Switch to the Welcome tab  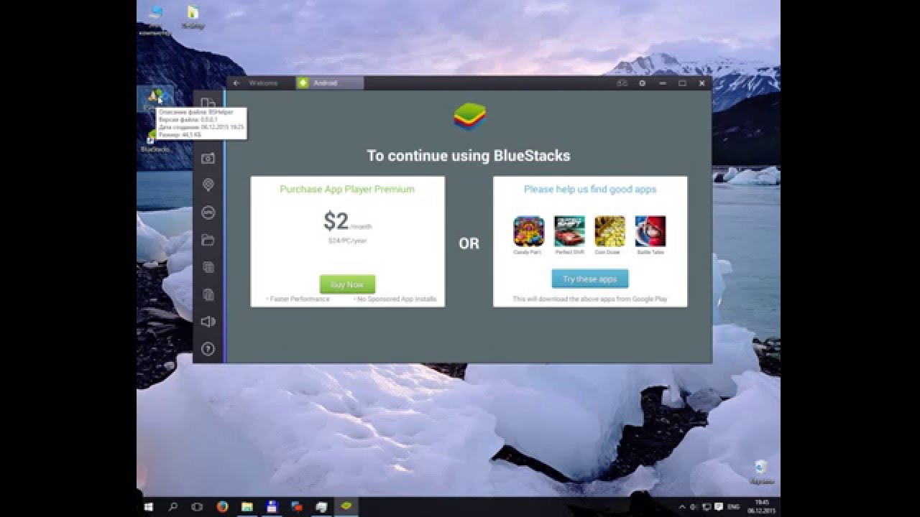(262, 83)
